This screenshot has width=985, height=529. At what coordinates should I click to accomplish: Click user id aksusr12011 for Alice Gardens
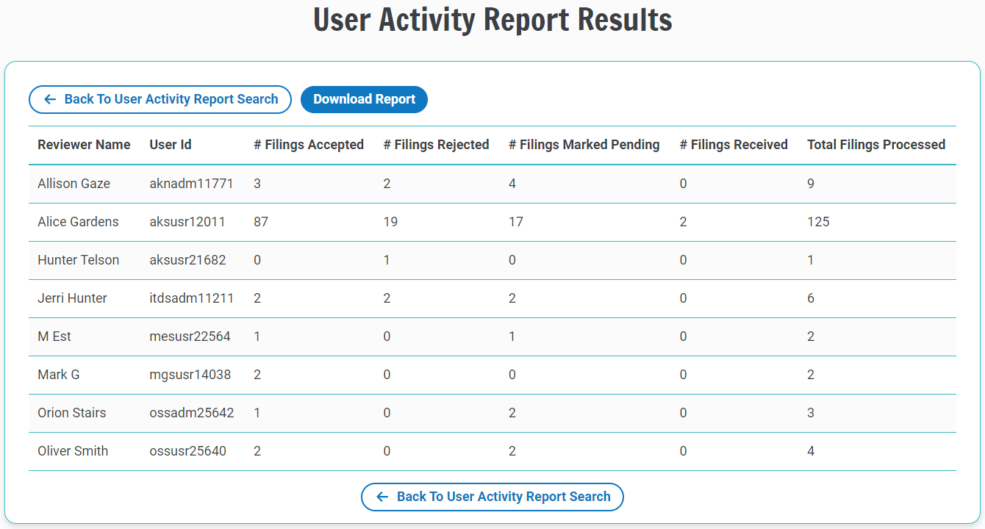point(192,221)
